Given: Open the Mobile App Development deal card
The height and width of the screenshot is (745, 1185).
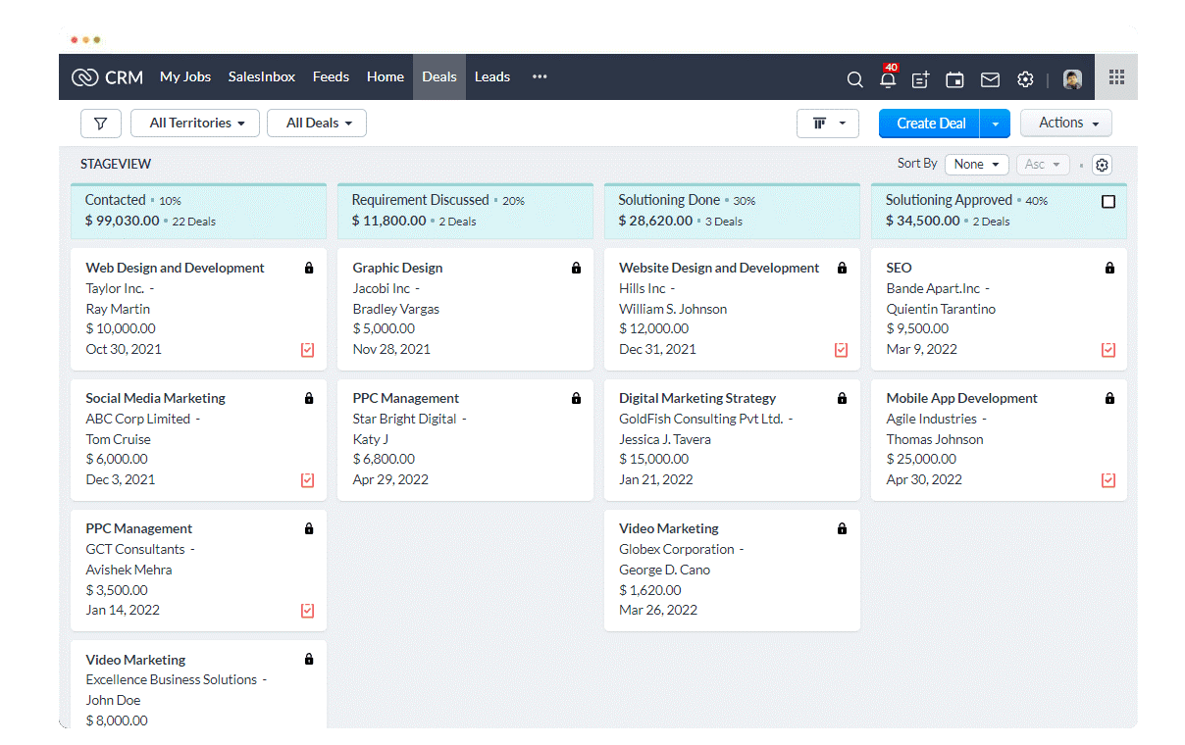Looking at the screenshot, I should click(961, 398).
